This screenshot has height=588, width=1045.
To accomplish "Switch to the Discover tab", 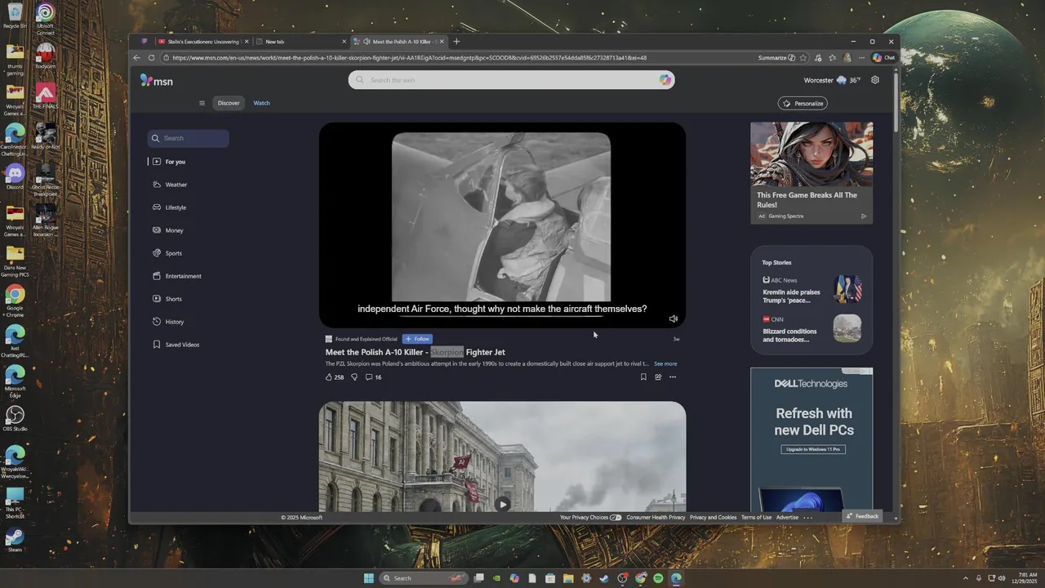I will [x=229, y=103].
